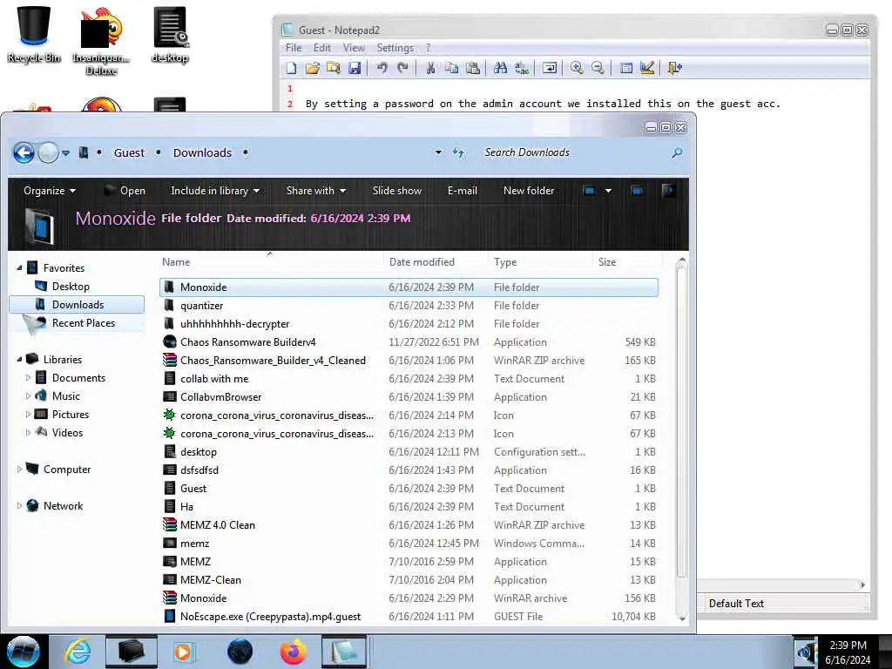This screenshot has width=892, height=669.
Task: Select Desktop under Favorites
Action: click(71, 286)
